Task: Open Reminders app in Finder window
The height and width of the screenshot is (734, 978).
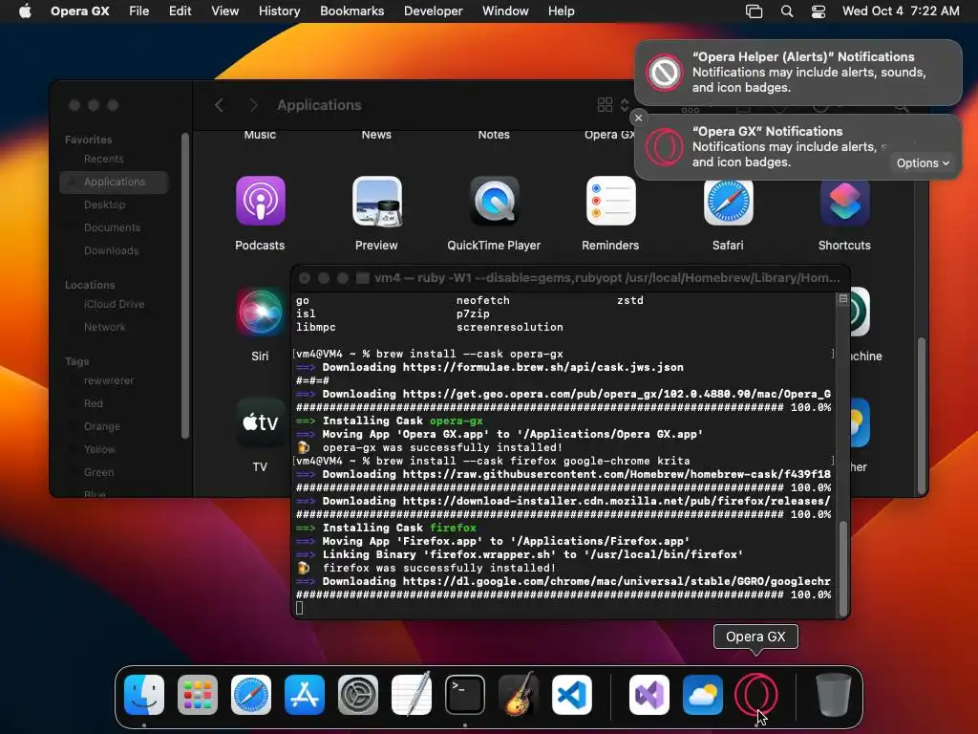Action: point(610,201)
